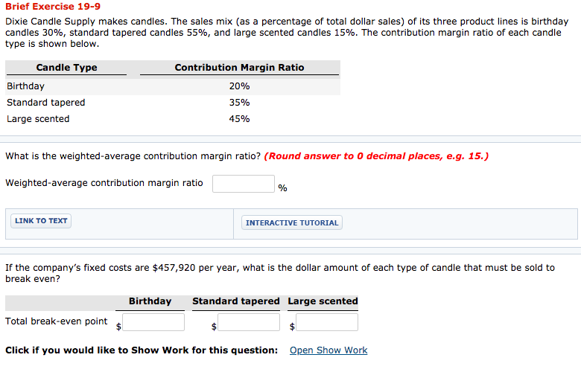Click the weighted-average contribution margin ratio input
This screenshot has height=372, width=581.
244,184
